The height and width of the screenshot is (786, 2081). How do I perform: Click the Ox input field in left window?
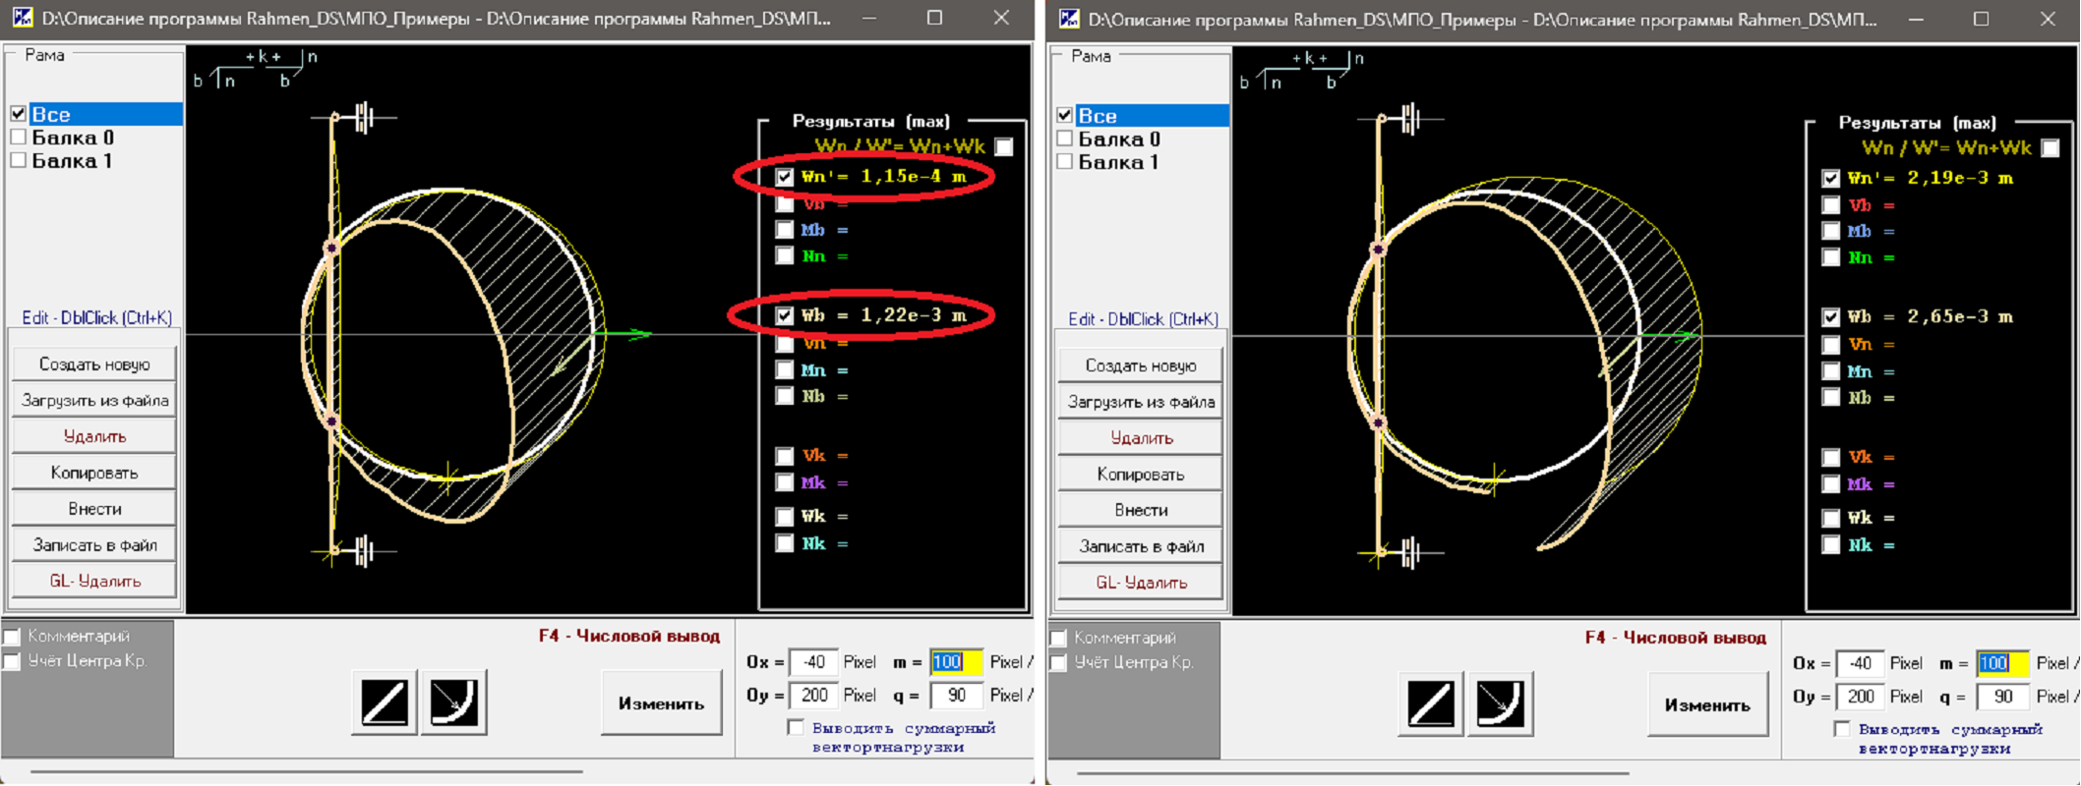pyautogui.click(x=813, y=662)
